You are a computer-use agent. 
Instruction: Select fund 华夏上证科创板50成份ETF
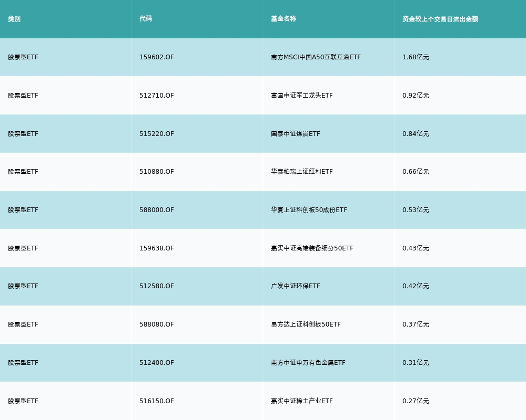coord(309,210)
